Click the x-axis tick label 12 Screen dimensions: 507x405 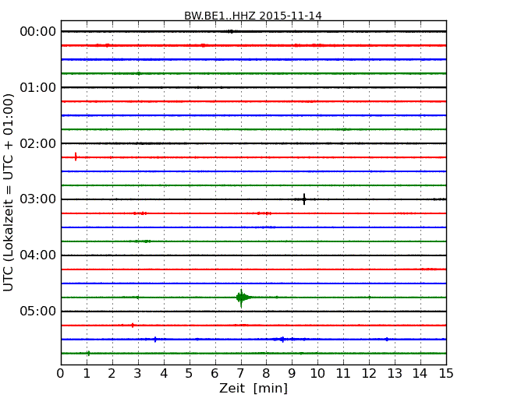[x=369, y=374]
